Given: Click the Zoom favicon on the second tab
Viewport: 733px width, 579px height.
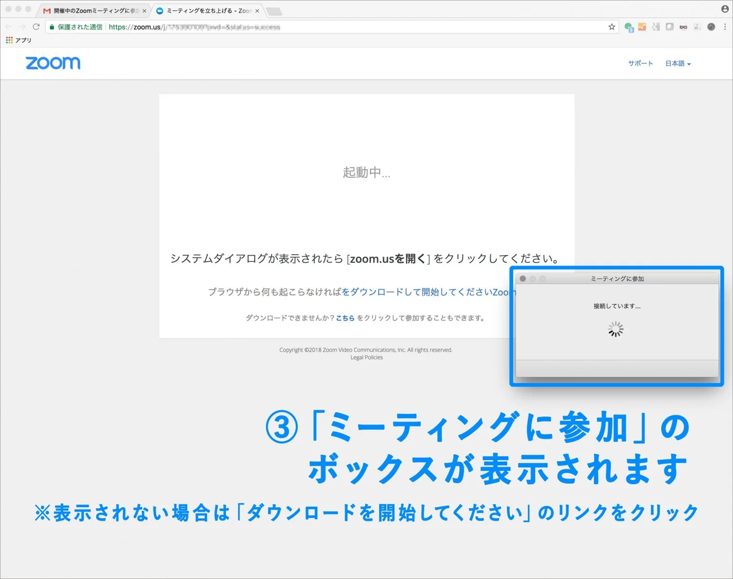Looking at the screenshot, I should [160, 10].
